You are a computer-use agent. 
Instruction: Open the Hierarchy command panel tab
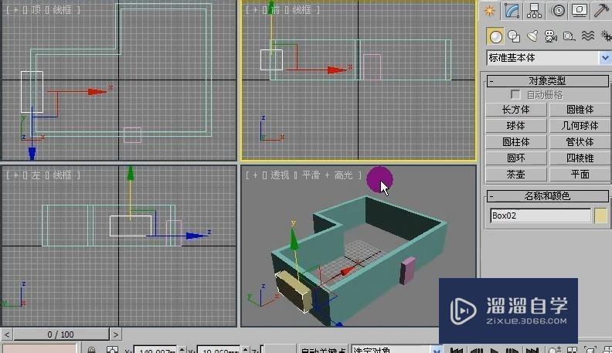click(534, 11)
